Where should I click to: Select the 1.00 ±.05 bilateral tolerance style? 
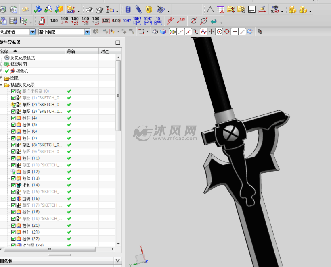click(65, 20)
